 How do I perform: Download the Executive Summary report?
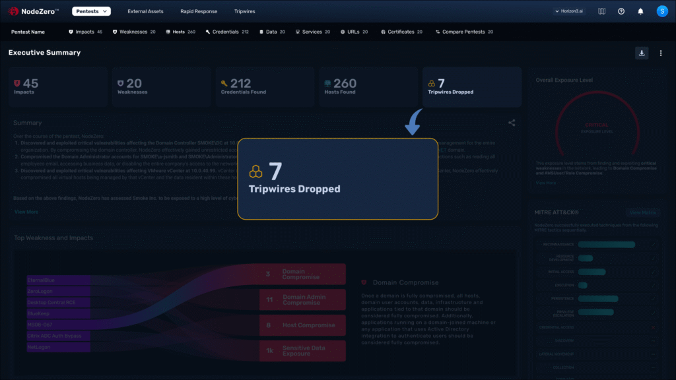pos(641,53)
